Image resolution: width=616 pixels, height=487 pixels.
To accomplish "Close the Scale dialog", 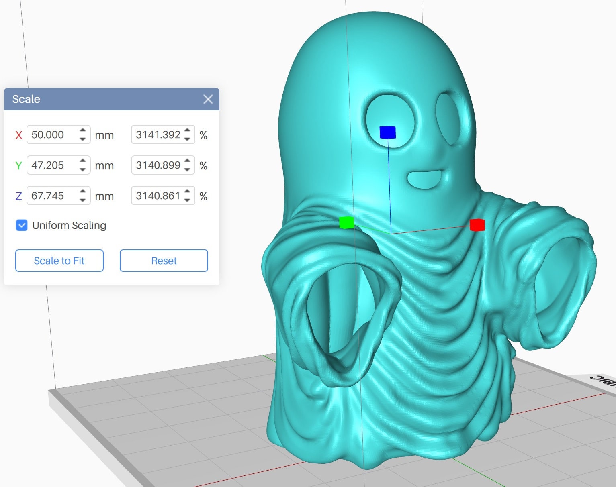I will coord(208,99).
